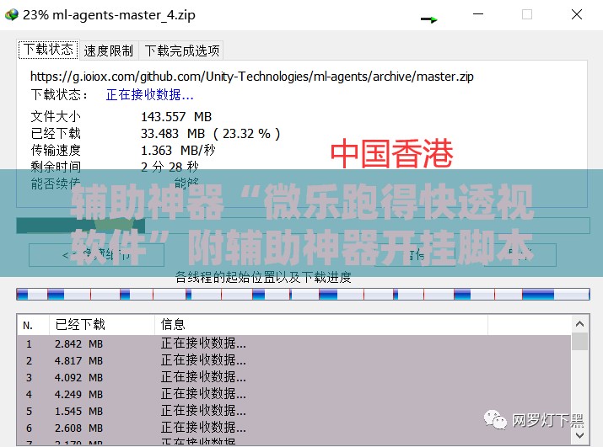
Task: Click the downloaded amount 33.483 MB (23.32 %)
Action: point(210,134)
